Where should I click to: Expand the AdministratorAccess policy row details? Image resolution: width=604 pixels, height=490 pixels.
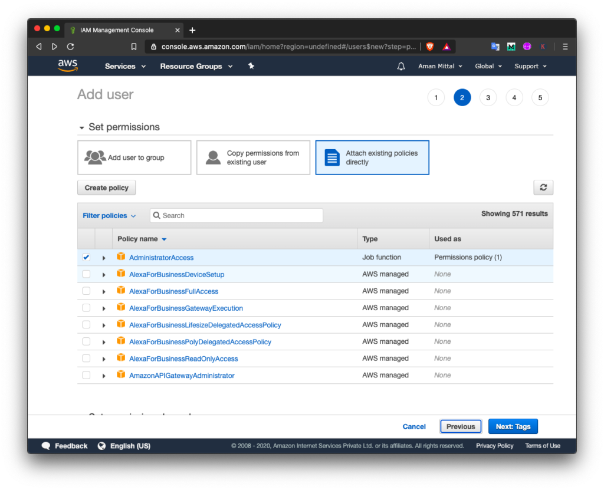point(104,258)
